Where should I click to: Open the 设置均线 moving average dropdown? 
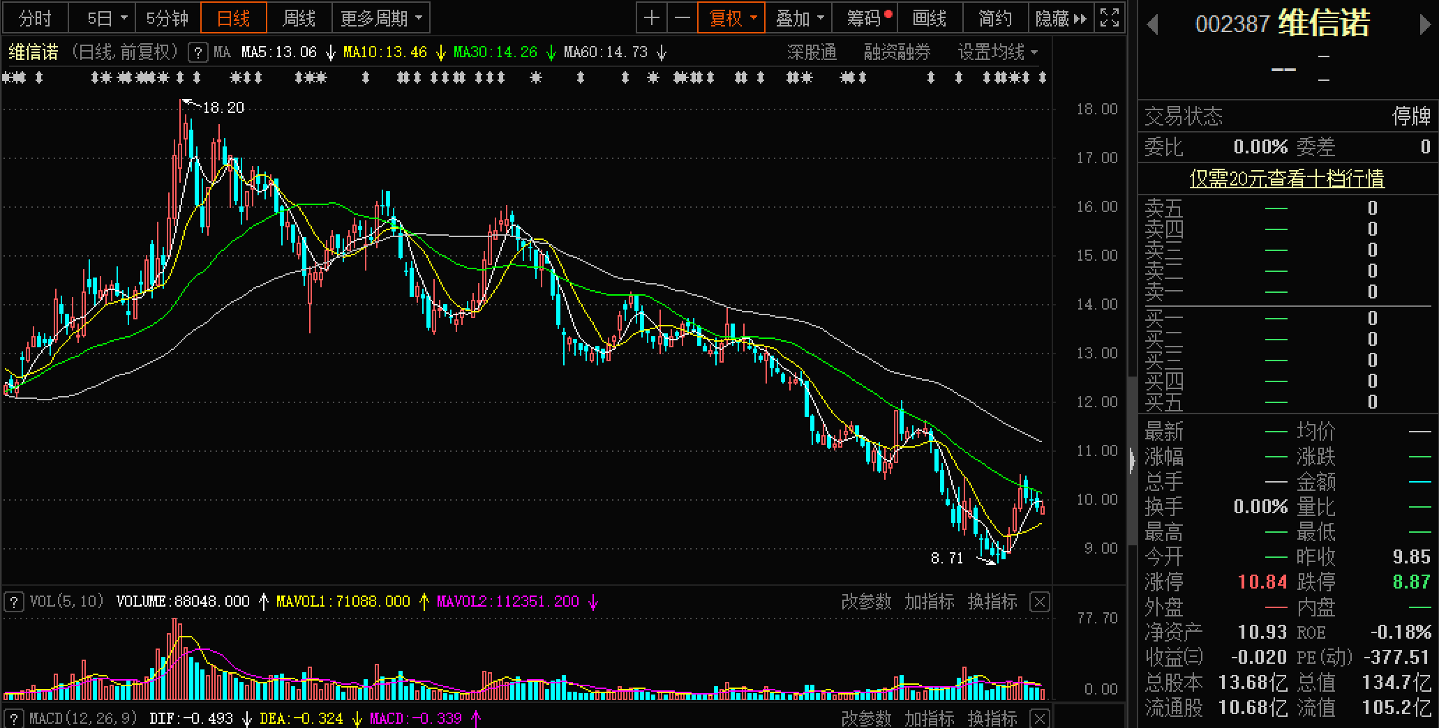[997, 52]
